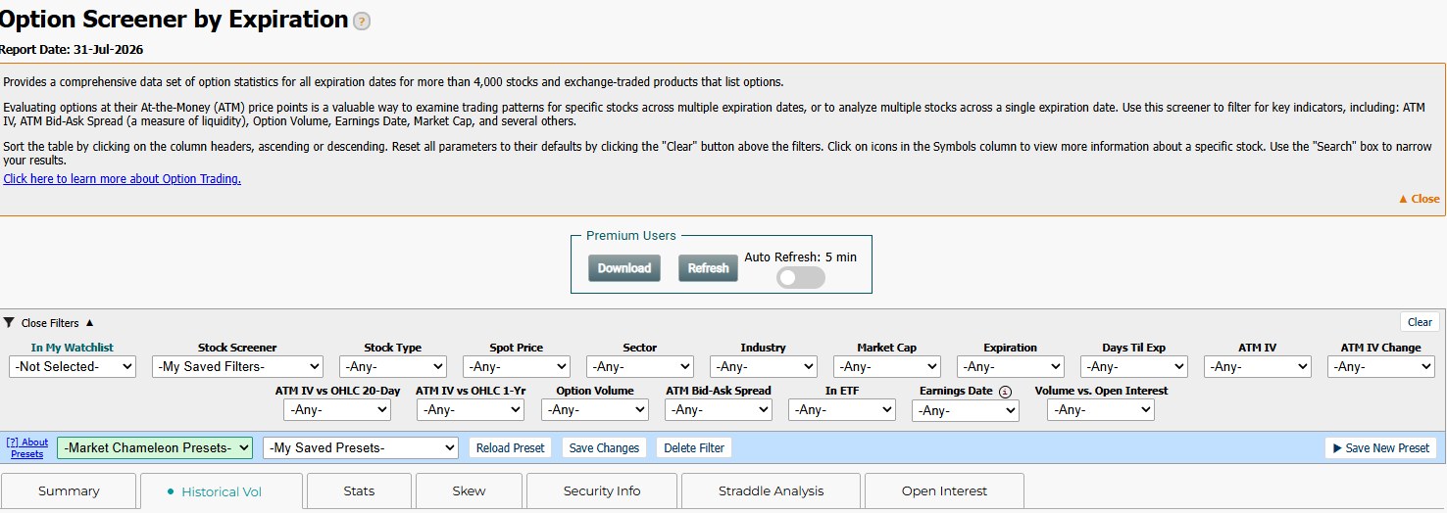Click the Auto Refresh: 5 min text
The image size is (1447, 513).
click(x=800, y=257)
